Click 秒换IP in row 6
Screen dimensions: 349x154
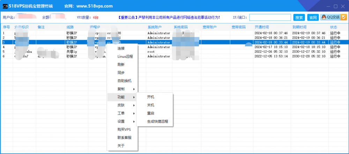click(x=72, y=56)
